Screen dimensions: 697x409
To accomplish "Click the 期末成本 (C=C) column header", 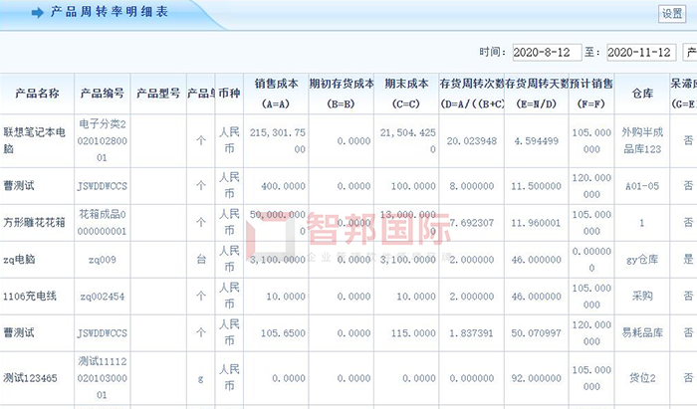I will 406,94.
